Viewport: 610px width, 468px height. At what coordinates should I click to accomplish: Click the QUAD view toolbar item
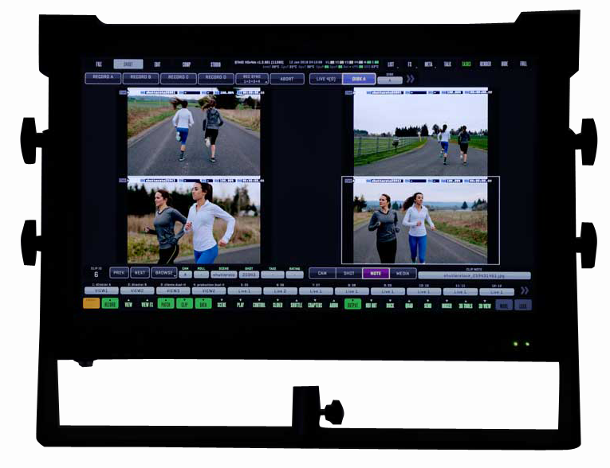click(409, 304)
